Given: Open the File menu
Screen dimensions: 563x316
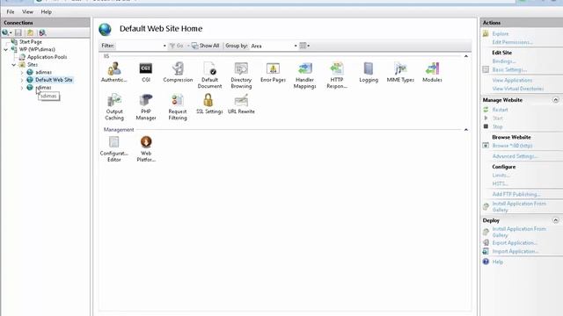Looking at the screenshot, I should [x=11, y=11].
